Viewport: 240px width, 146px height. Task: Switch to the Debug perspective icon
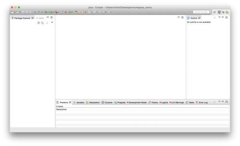pos(223,12)
